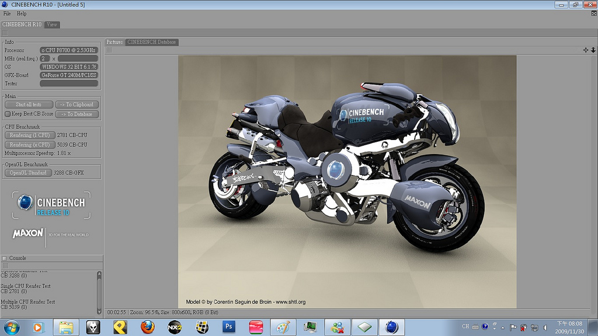Open the File menu
The width and height of the screenshot is (598, 336).
tap(7, 13)
